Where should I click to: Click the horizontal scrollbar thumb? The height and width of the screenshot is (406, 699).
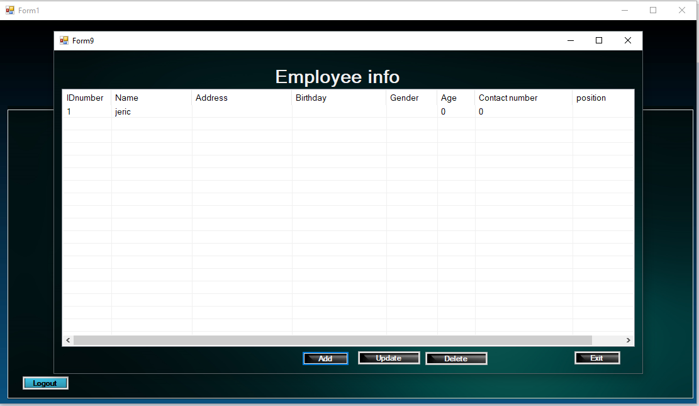[332, 340]
